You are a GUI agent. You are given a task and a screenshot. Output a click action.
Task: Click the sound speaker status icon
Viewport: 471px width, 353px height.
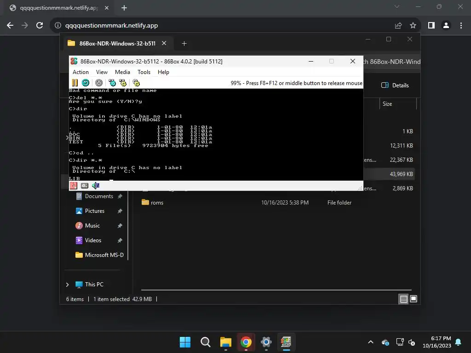(x=96, y=186)
